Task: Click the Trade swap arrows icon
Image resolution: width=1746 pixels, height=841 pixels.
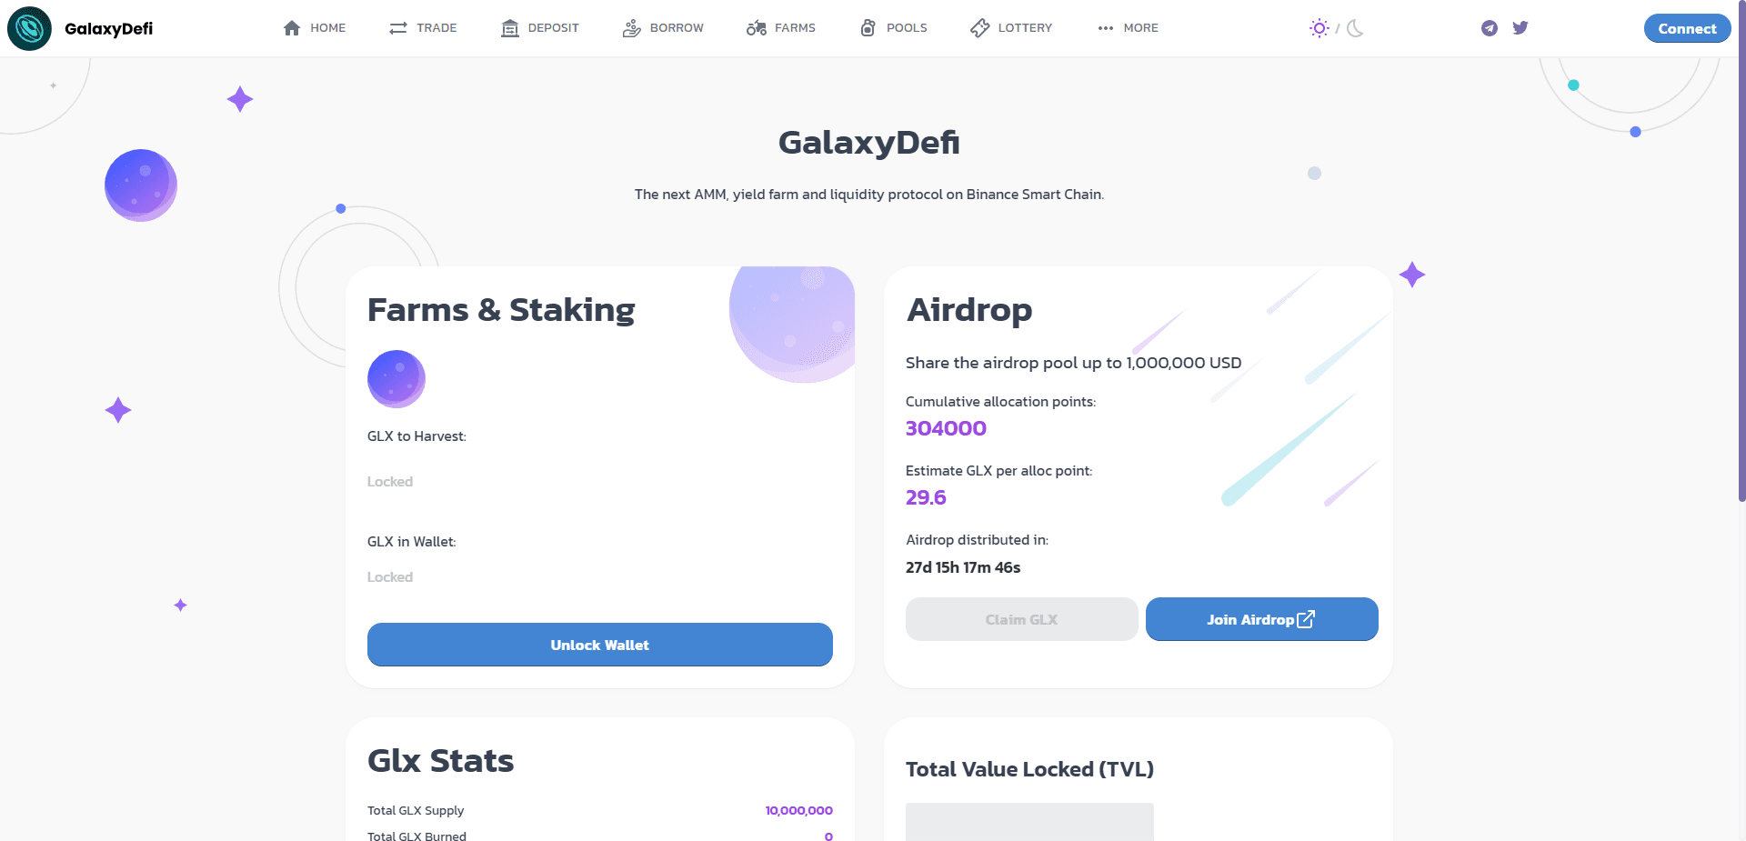Action: [x=396, y=28]
